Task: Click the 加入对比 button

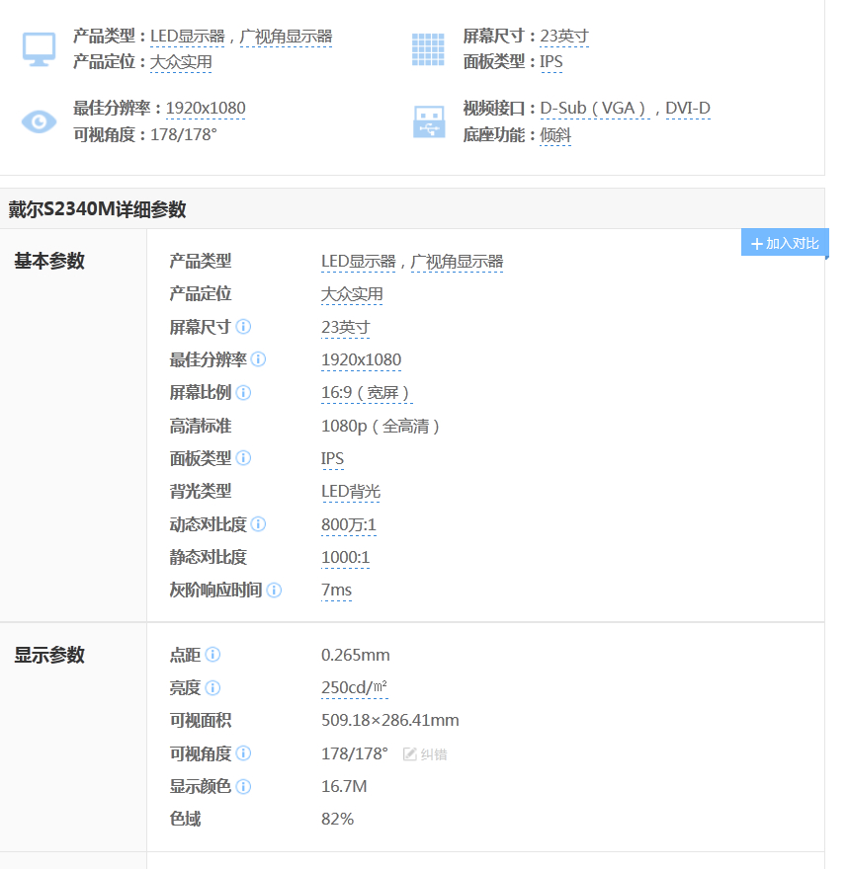Action: (785, 243)
